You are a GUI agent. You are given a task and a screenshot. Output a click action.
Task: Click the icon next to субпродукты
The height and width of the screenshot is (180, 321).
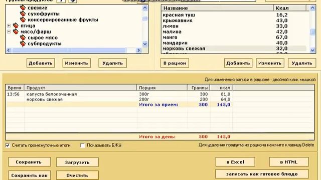pyautogui.click(x=23, y=43)
